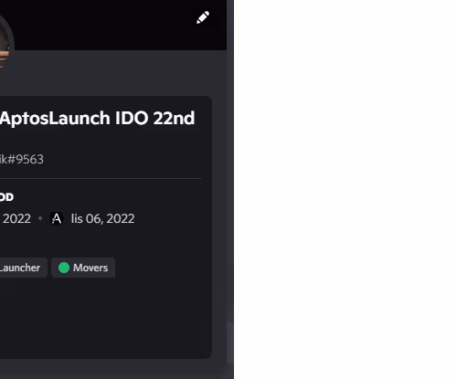
Task: Select the Movers role tag
Action: coord(83,268)
